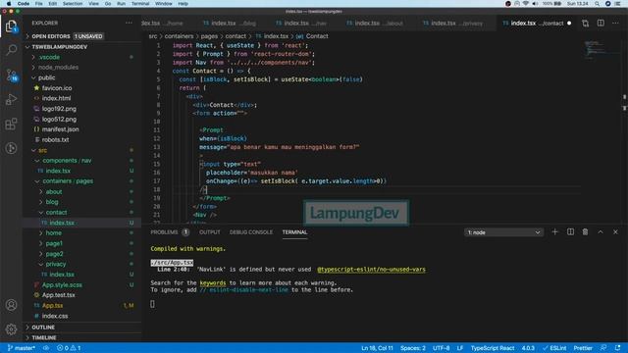Screen dimensions: 628x353
Task: Open the Terminal menu in the menu bar
Action: [x=140, y=4]
